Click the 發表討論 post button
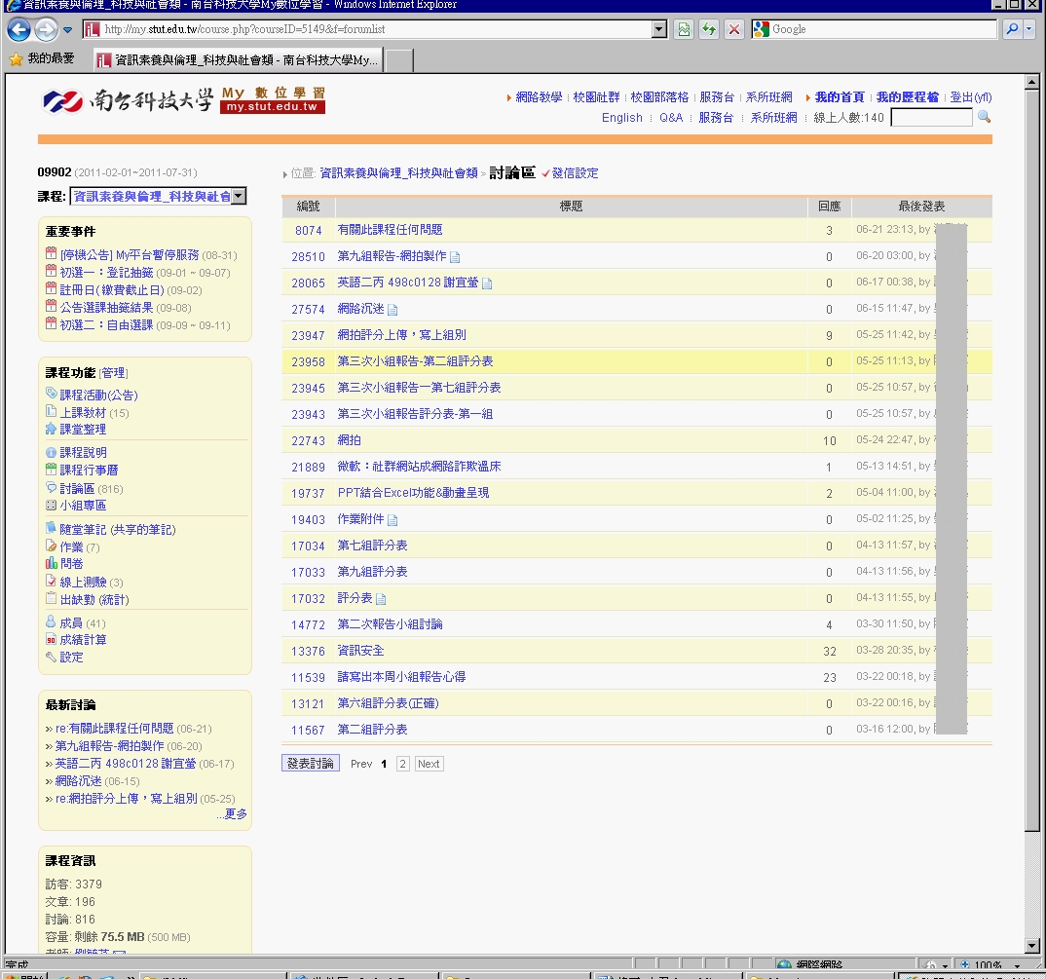 click(x=310, y=764)
